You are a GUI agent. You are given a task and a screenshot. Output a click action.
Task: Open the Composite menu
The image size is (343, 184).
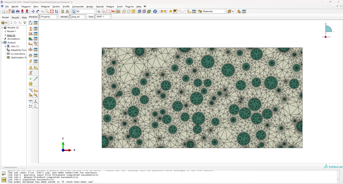point(78,7)
